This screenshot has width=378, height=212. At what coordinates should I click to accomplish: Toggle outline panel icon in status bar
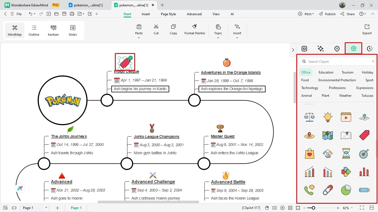5,208
